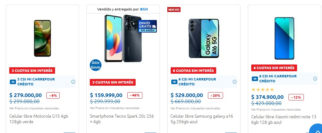Click the NUEVO badge on Samsung card

tap(174, 10)
